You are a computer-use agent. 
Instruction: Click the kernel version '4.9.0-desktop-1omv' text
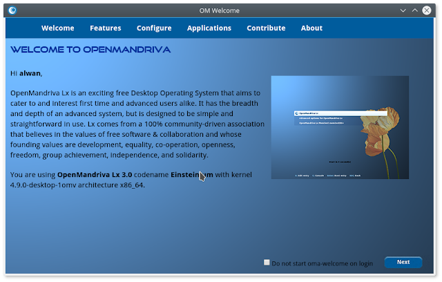point(43,185)
